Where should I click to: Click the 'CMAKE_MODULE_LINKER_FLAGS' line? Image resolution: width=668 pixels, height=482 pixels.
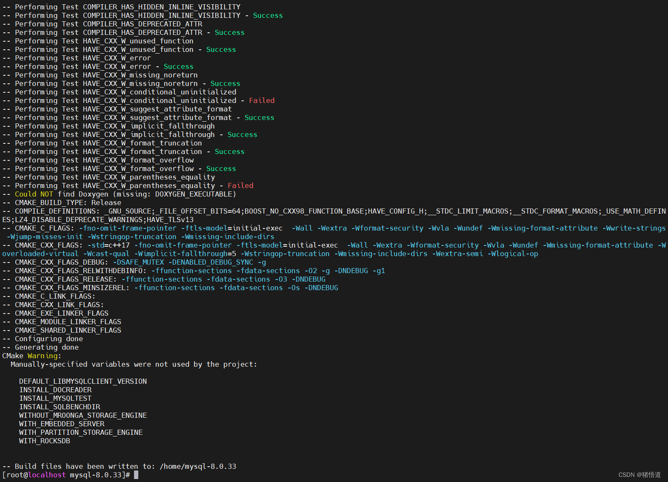(x=68, y=322)
